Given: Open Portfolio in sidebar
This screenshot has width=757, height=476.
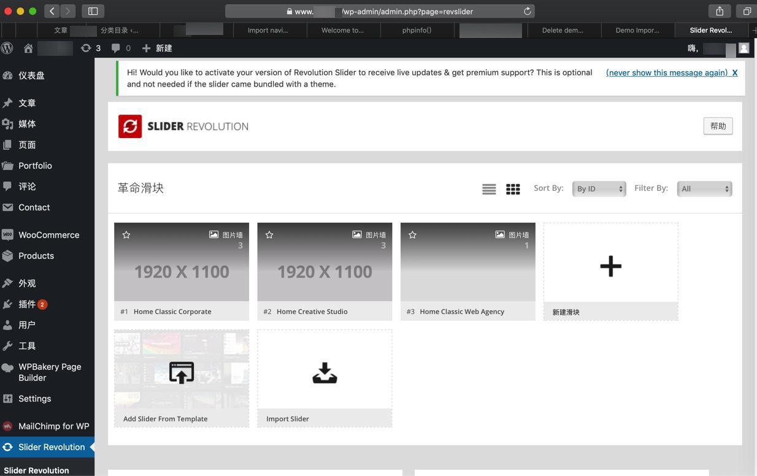Looking at the screenshot, I should pos(47,166).
